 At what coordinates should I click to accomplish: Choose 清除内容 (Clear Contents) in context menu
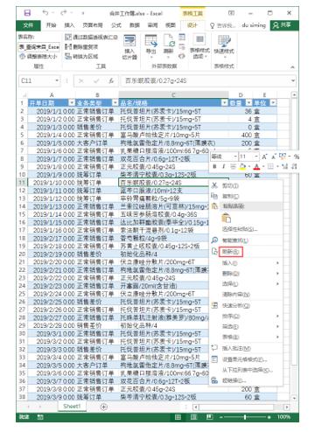pos(246,295)
